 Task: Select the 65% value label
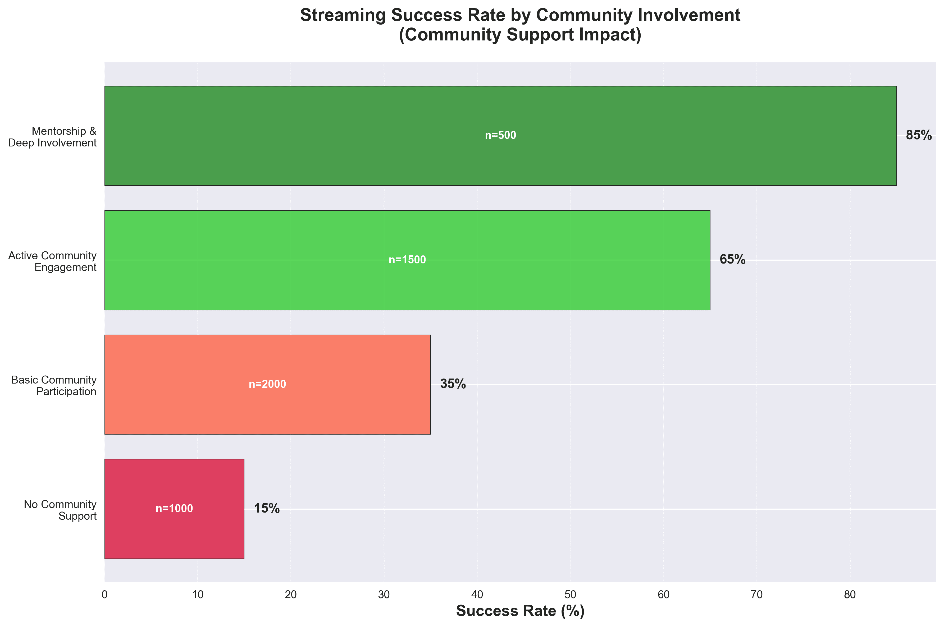[x=732, y=260]
